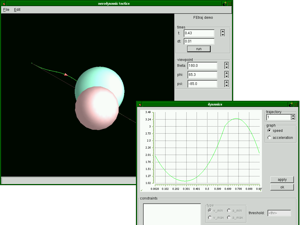Click the bomb icon in dynamics title bar
Image resolution: width=300 pixels, height=225 pixels.
click(x=291, y=104)
